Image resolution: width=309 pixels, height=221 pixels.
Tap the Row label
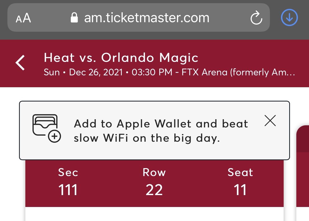[154, 172]
